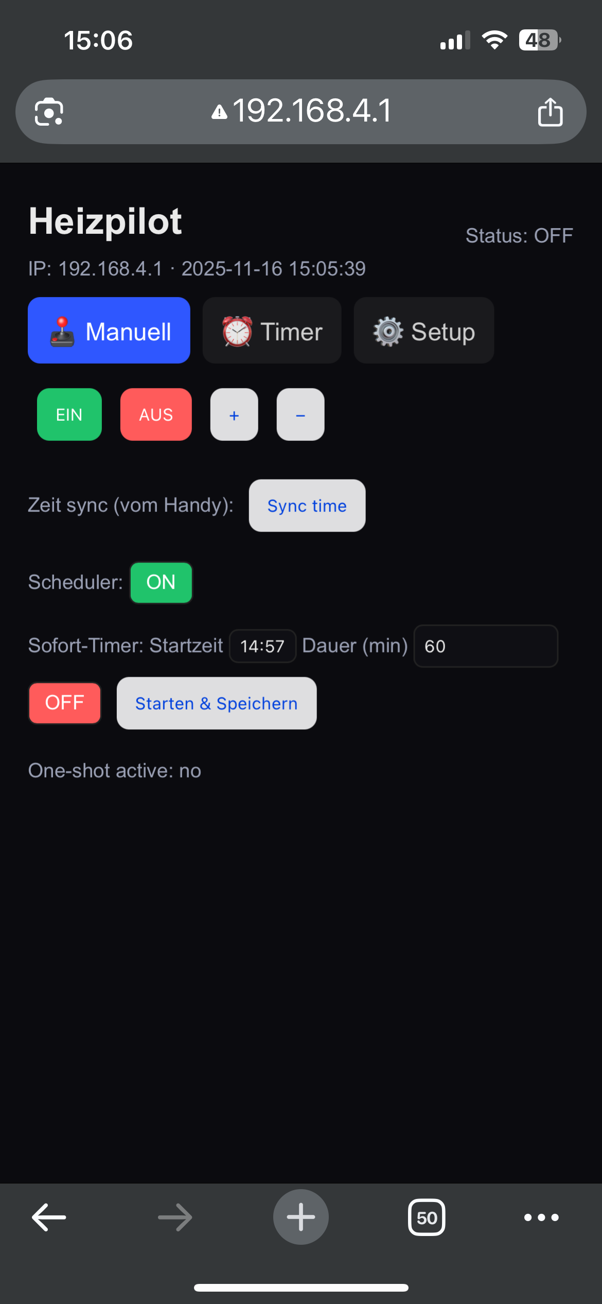Go back using the browser back arrow
Image resolution: width=602 pixels, height=1304 pixels.
(x=49, y=1217)
